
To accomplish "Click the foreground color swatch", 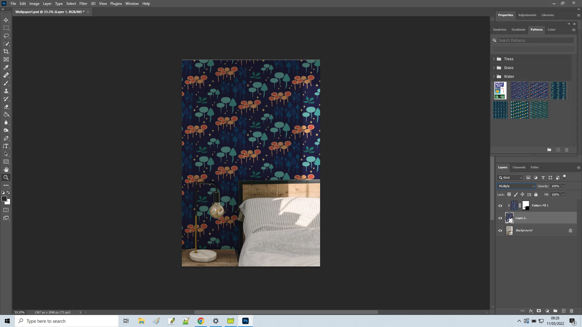I will point(4,199).
